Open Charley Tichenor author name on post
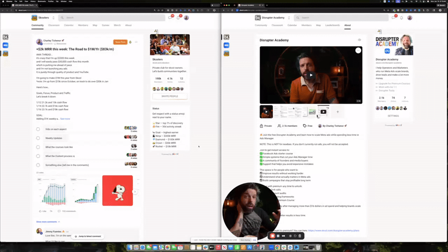This screenshot has width=448, height=252. [52, 41]
